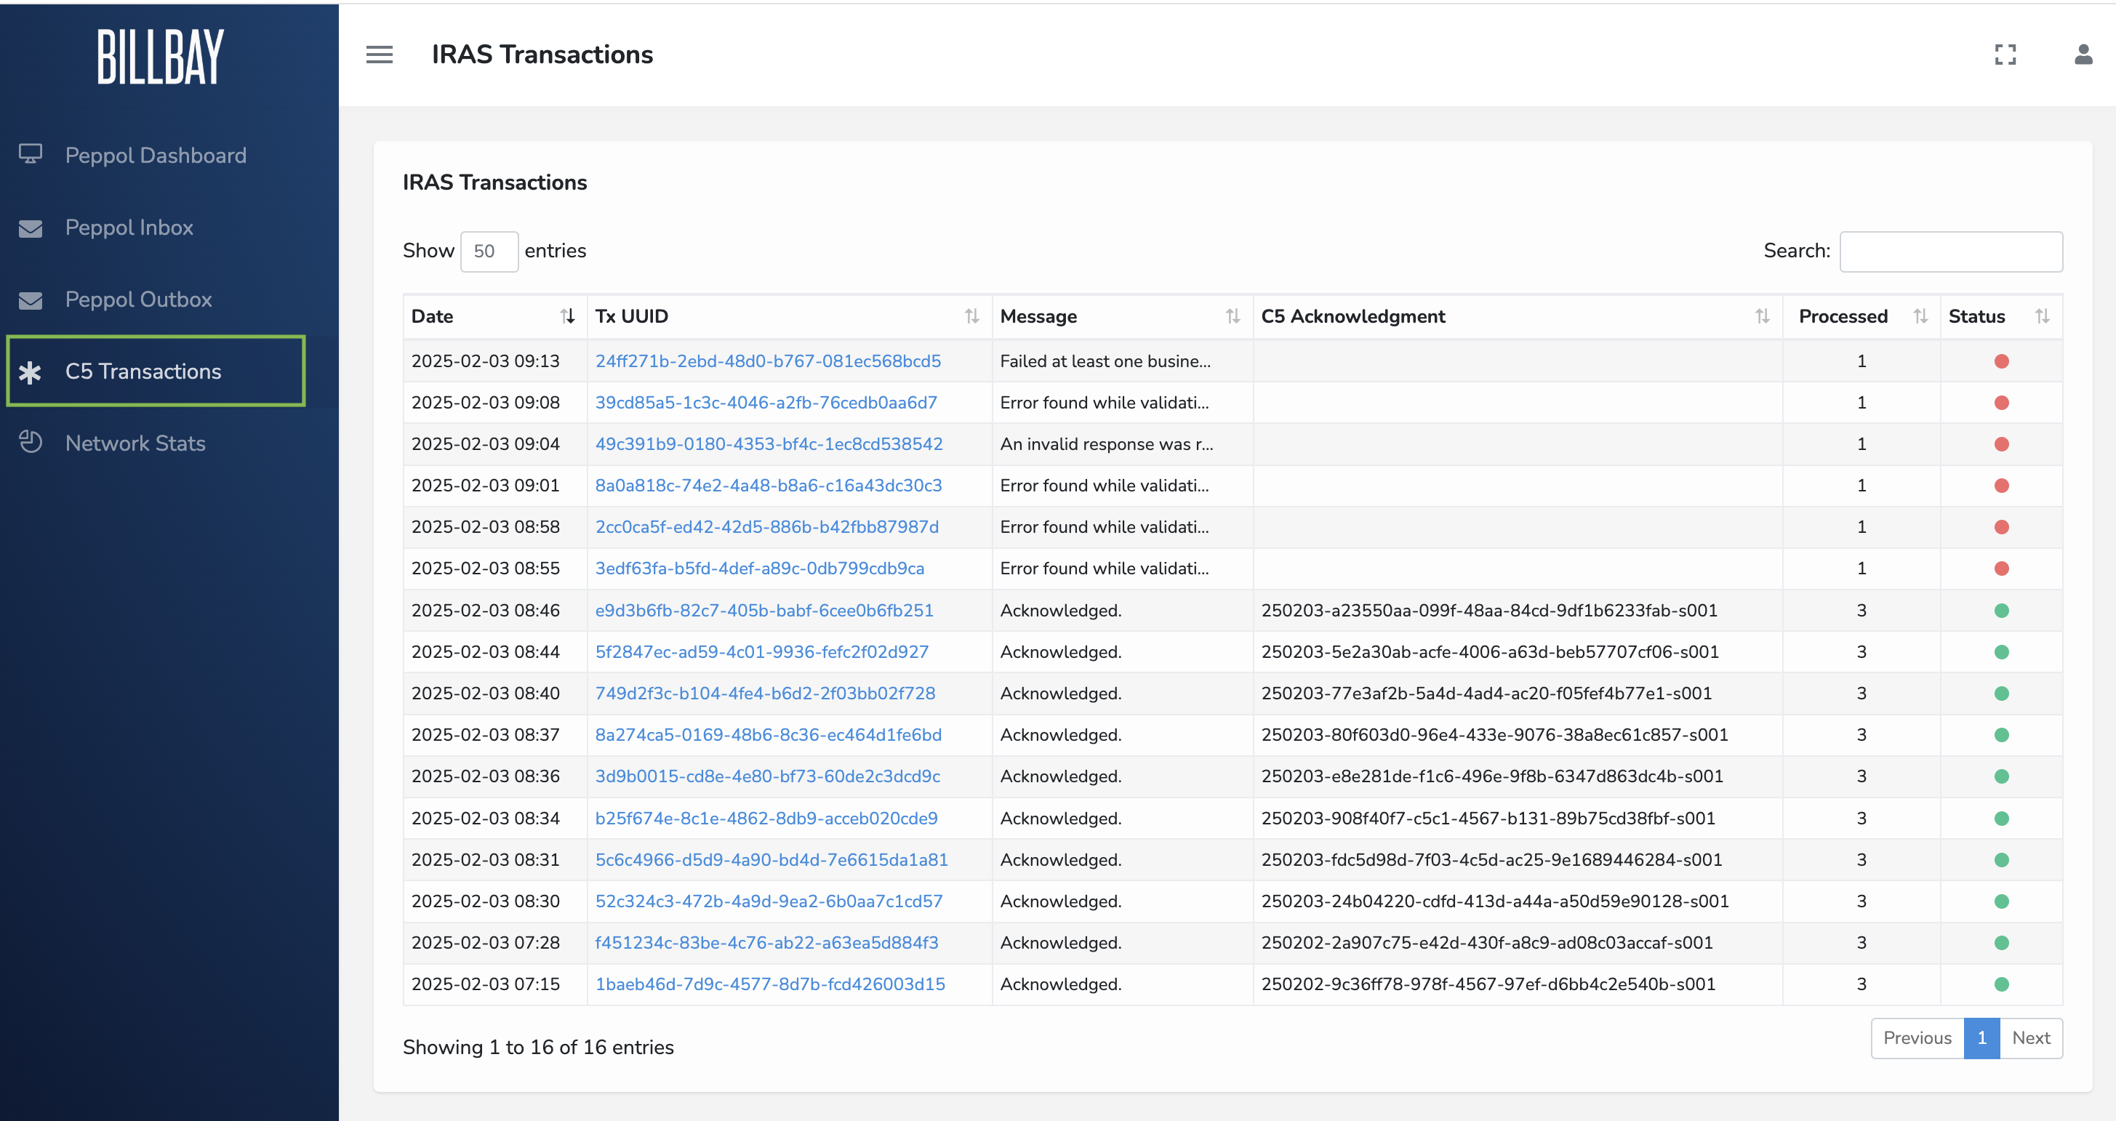Open the Show entries count selector
2116x1121 pixels.
(x=489, y=252)
